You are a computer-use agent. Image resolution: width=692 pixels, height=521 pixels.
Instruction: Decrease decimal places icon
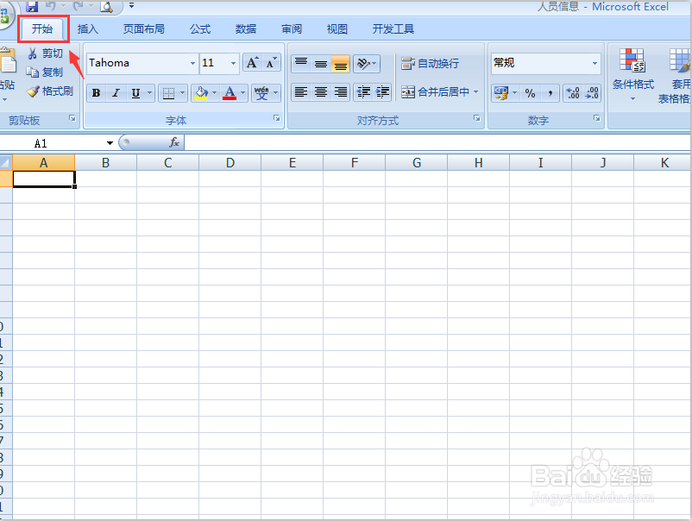coord(592,92)
